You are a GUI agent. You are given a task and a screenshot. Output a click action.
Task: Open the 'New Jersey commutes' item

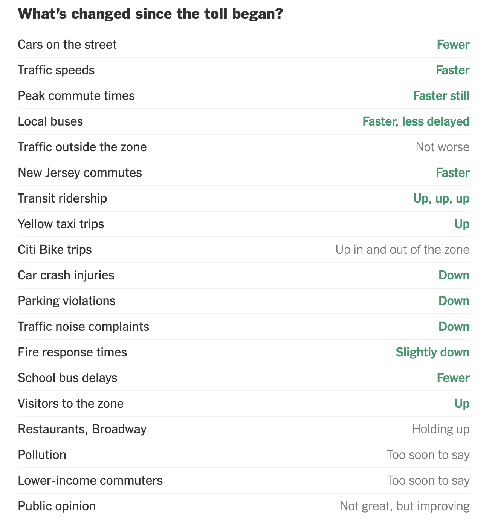tap(80, 173)
